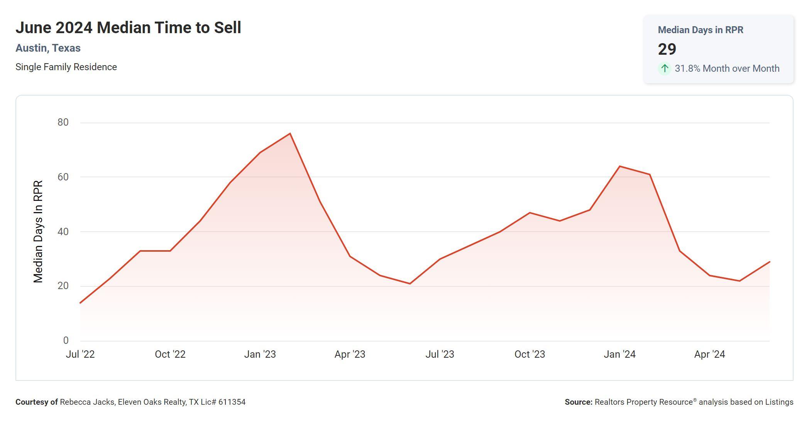
Task: Click the large 29 value in the card
Action: pyautogui.click(x=667, y=49)
